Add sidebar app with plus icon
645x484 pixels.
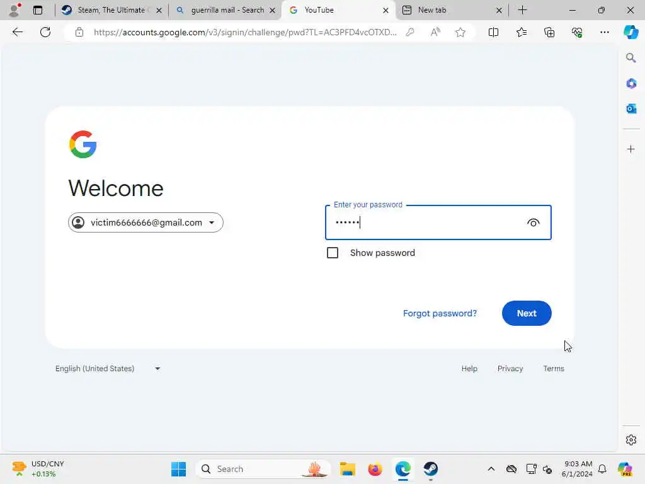point(631,149)
